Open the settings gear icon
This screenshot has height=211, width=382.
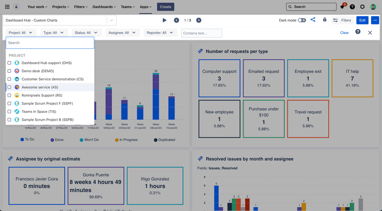click(362, 7)
